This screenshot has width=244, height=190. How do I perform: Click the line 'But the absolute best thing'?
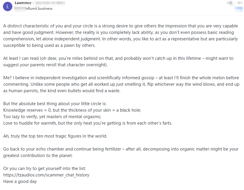click(x=55, y=104)
